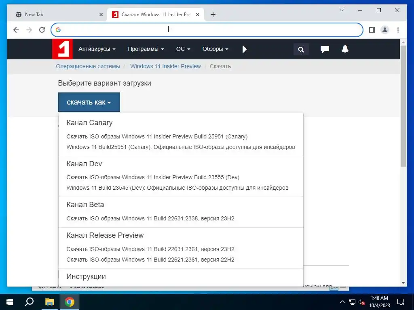Open Build 23545 Dev official ISO article

tap(177, 188)
